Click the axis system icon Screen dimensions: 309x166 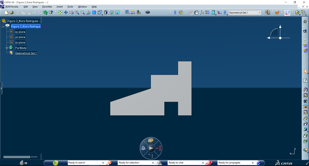(x=202, y=12)
